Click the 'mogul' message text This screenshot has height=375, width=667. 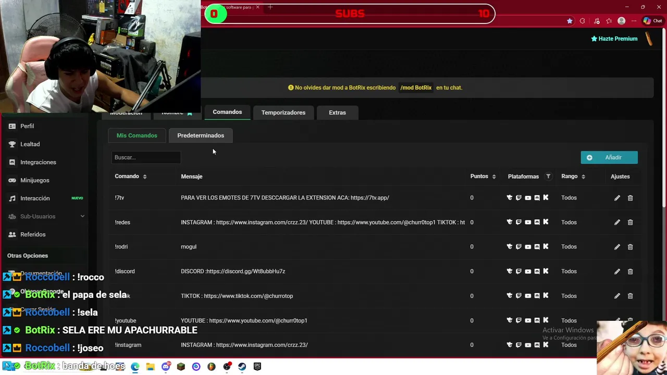[189, 247]
